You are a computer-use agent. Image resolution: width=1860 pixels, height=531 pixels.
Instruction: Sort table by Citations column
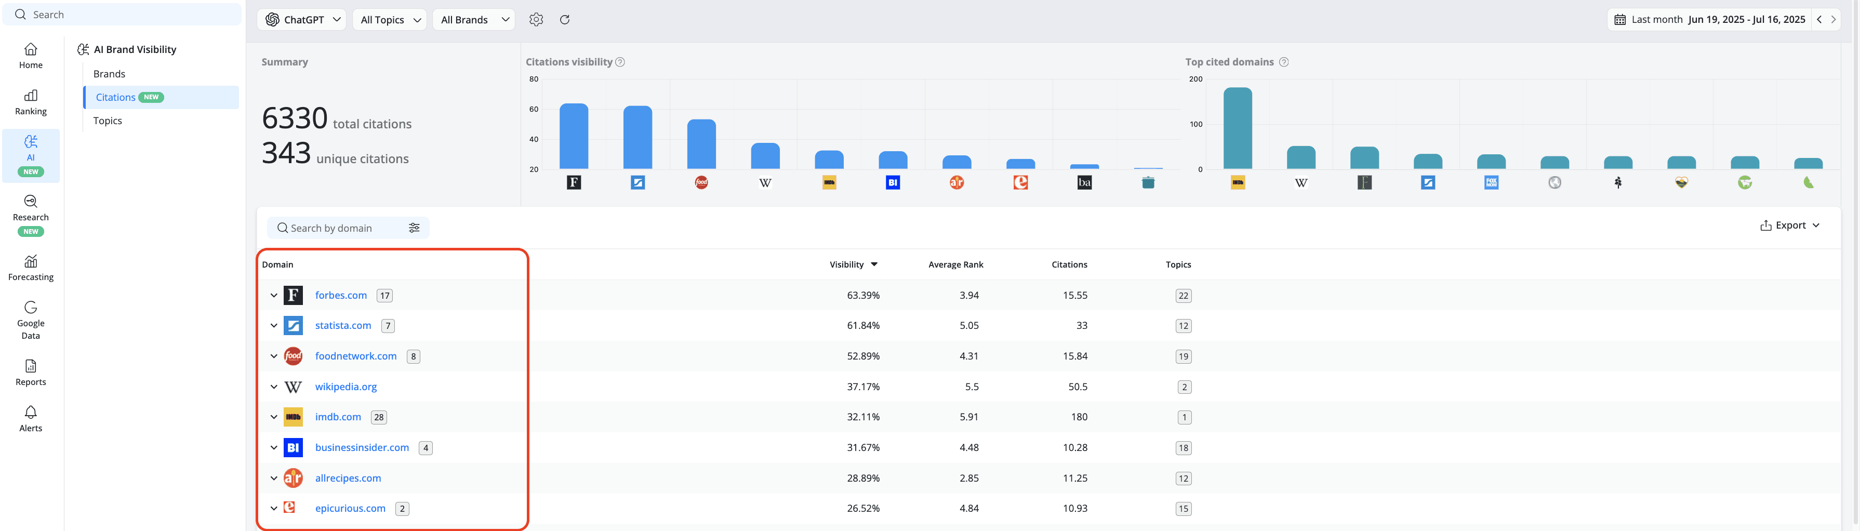1069,264
